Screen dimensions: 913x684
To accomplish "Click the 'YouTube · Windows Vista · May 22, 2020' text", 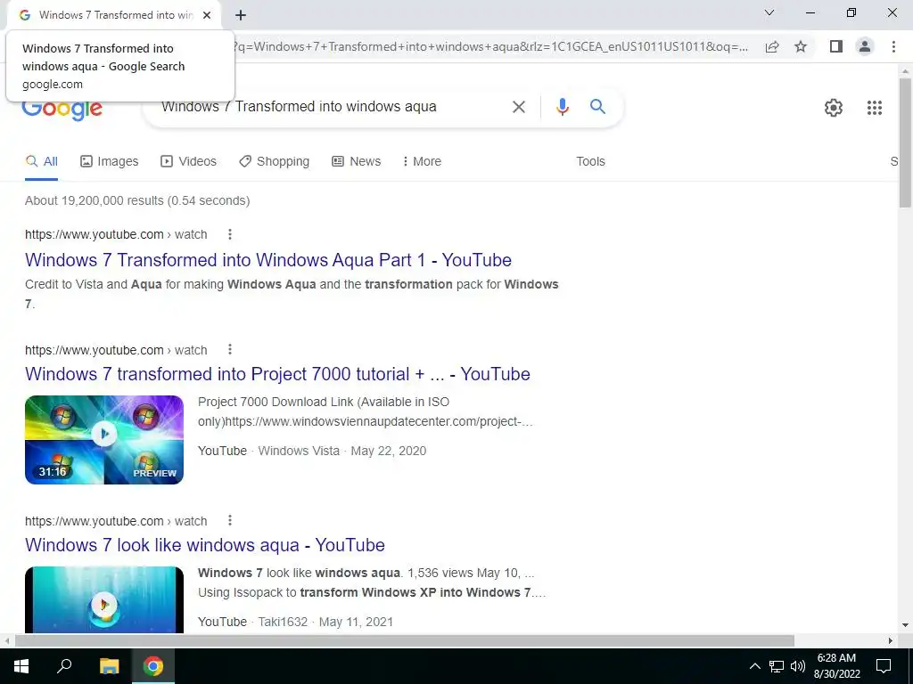I will click(312, 451).
